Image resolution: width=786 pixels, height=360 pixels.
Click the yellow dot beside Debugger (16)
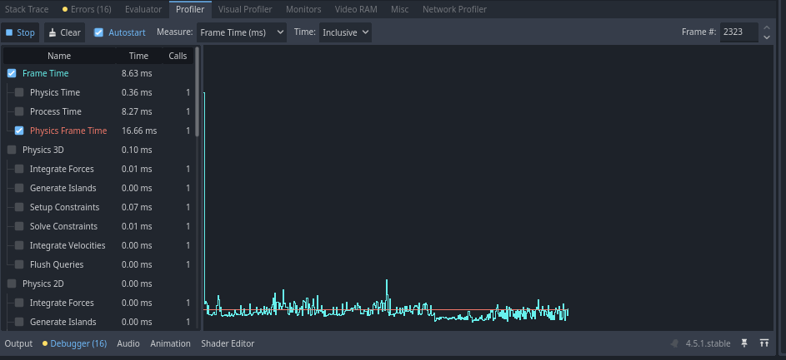45,343
